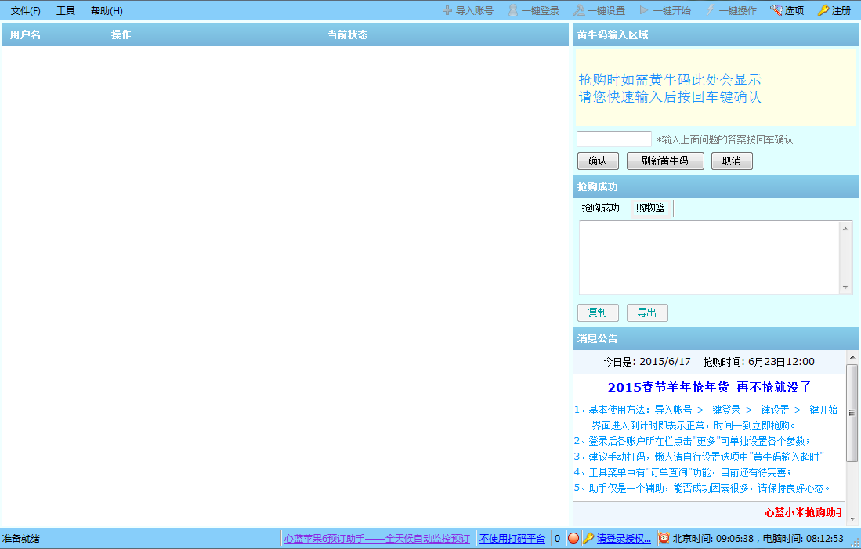Viewport: 861px width, 549px height.
Task: Click the 导入账号 plus icon
Action: [447, 10]
